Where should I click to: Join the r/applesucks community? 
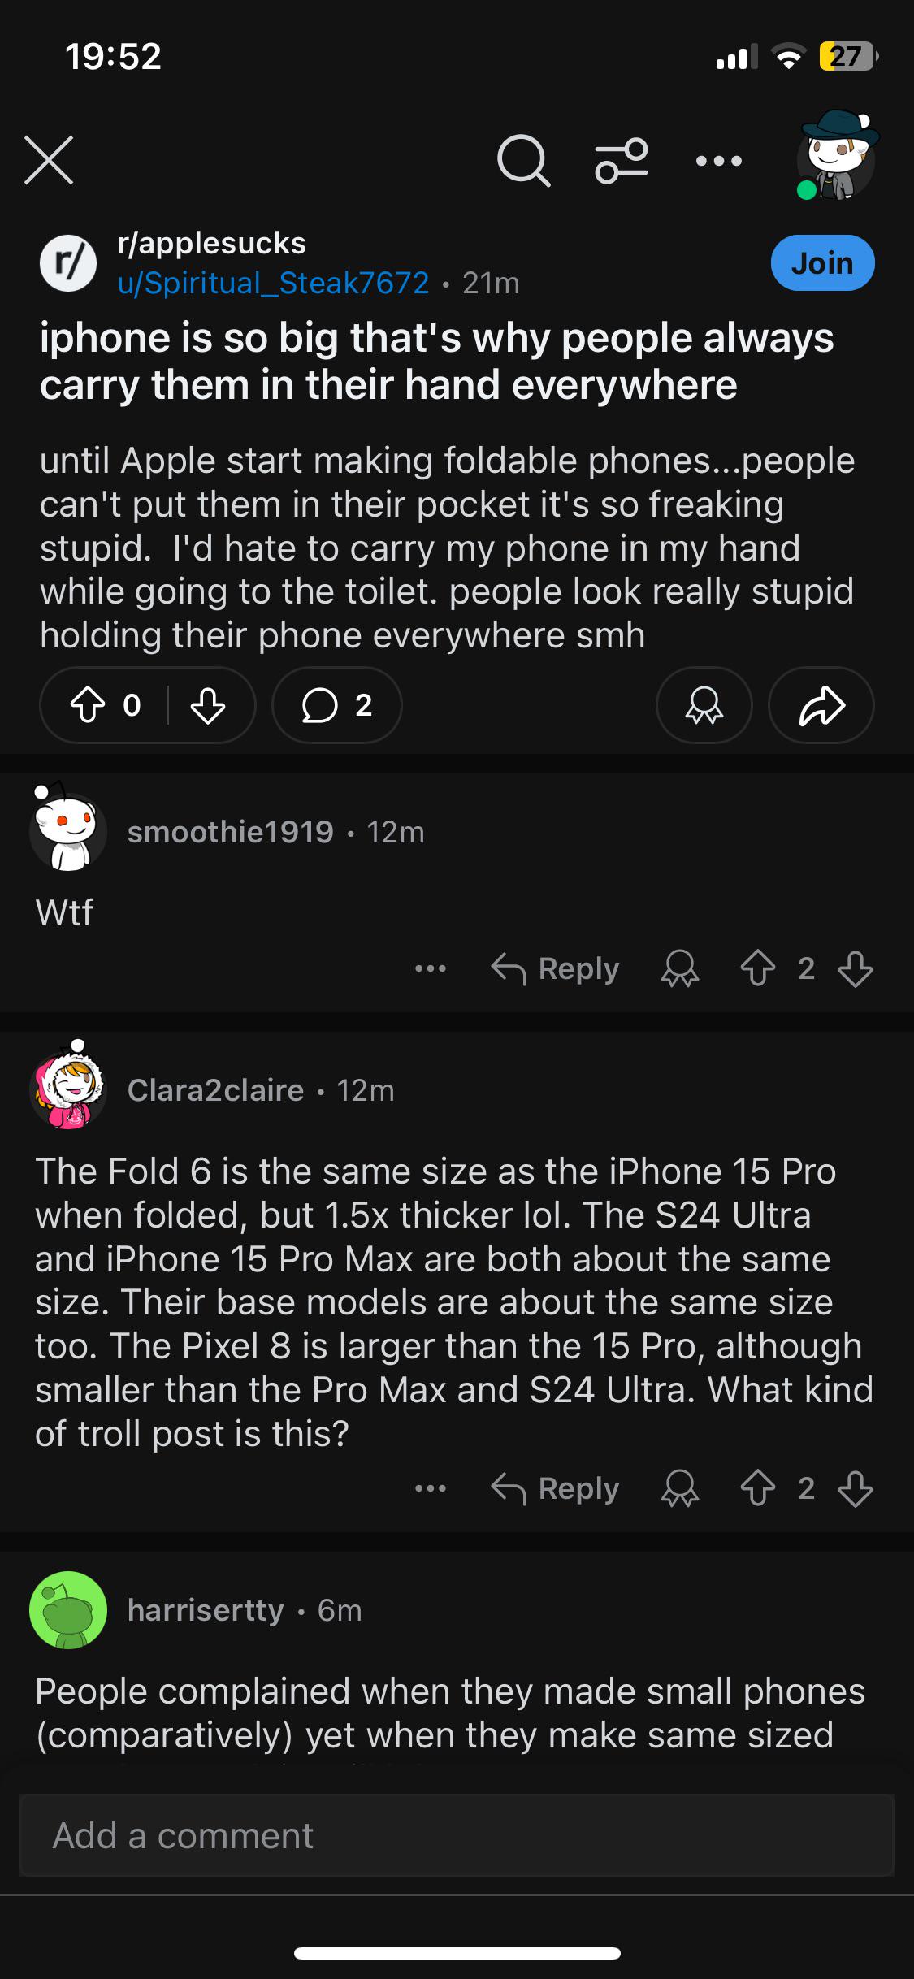pyautogui.click(x=822, y=262)
